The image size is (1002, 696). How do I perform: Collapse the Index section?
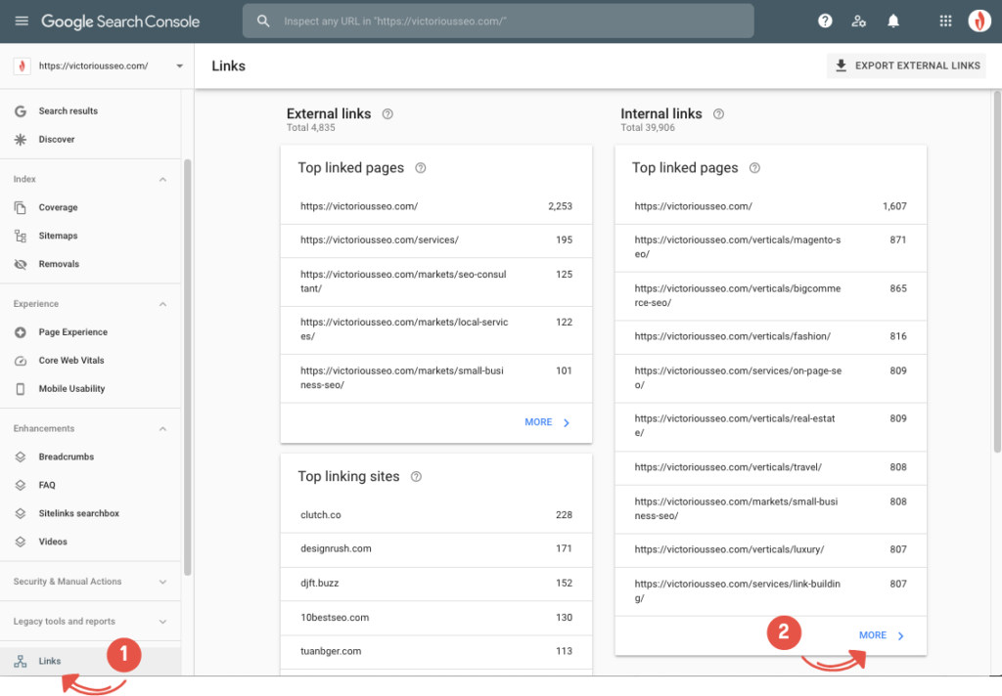[162, 180]
